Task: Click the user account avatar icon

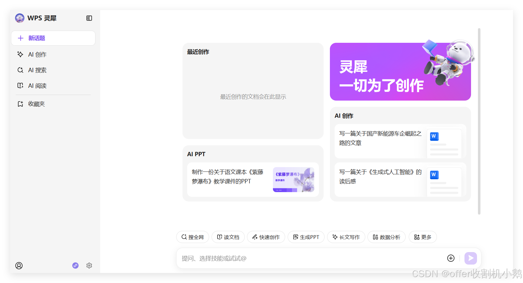Action: click(19, 266)
